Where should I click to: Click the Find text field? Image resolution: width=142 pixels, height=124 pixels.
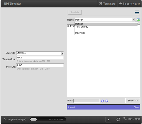tap(87, 101)
